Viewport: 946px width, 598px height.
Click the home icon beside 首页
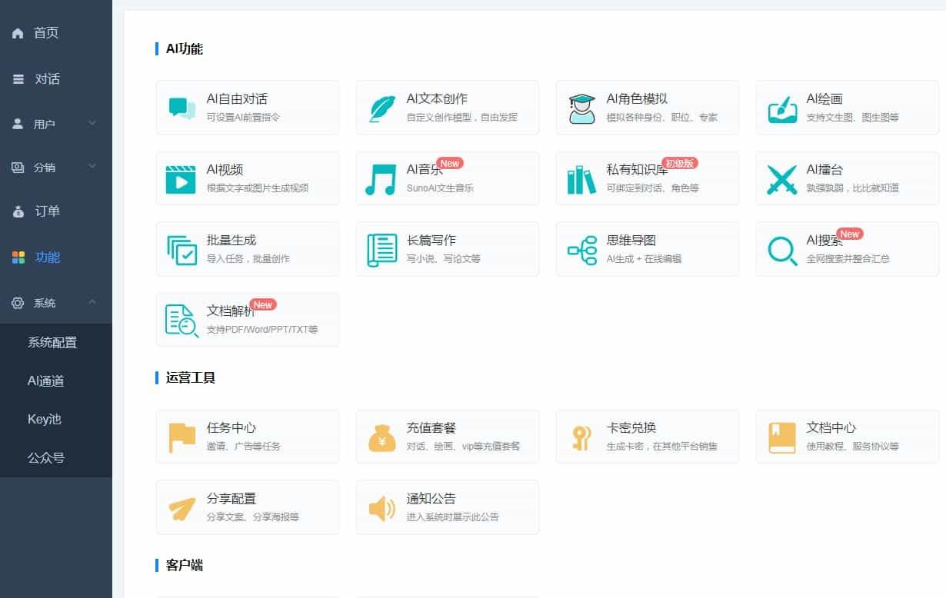pyautogui.click(x=18, y=33)
